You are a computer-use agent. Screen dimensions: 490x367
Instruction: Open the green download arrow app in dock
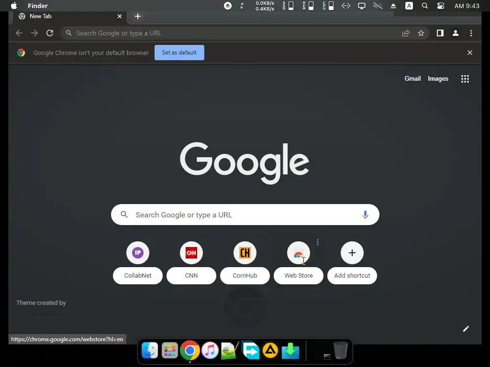[290, 350]
